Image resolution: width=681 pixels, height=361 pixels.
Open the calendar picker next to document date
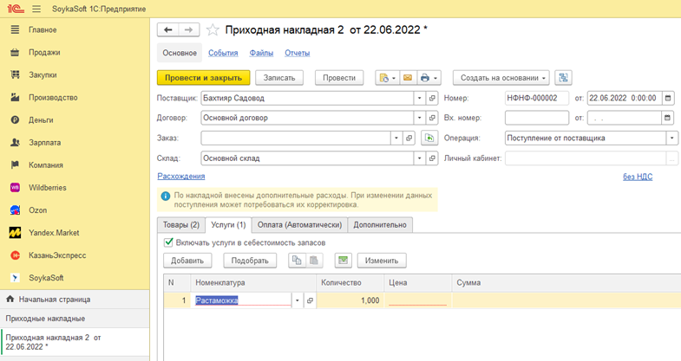point(667,98)
